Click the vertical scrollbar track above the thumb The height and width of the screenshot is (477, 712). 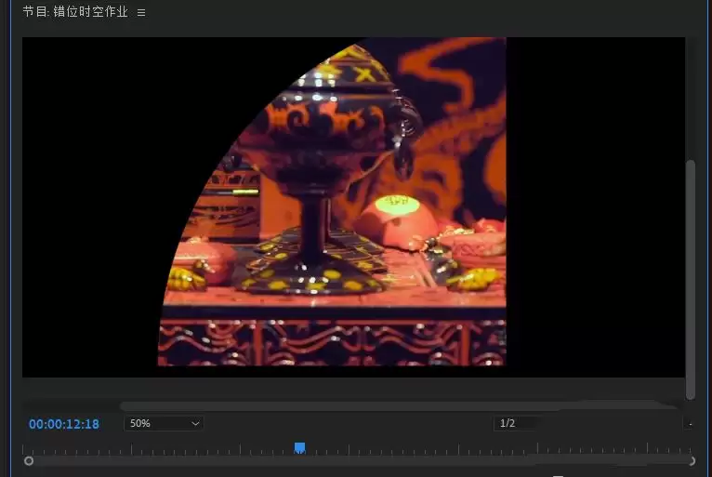[x=691, y=98]
